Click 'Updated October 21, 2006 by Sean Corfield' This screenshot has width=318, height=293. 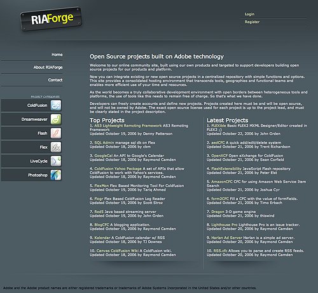coord(245,160)
